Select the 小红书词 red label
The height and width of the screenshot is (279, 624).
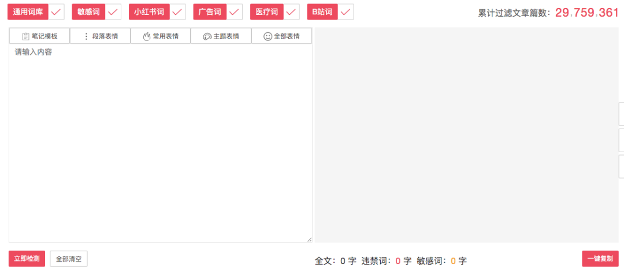(x=149, y=12)
